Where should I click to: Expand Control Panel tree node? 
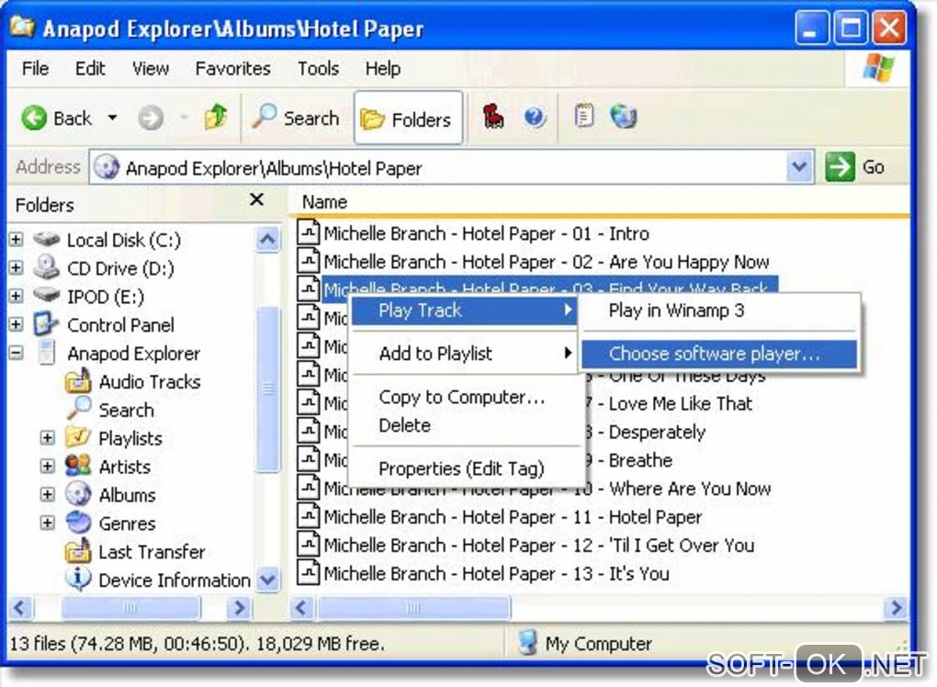point(17,324)
